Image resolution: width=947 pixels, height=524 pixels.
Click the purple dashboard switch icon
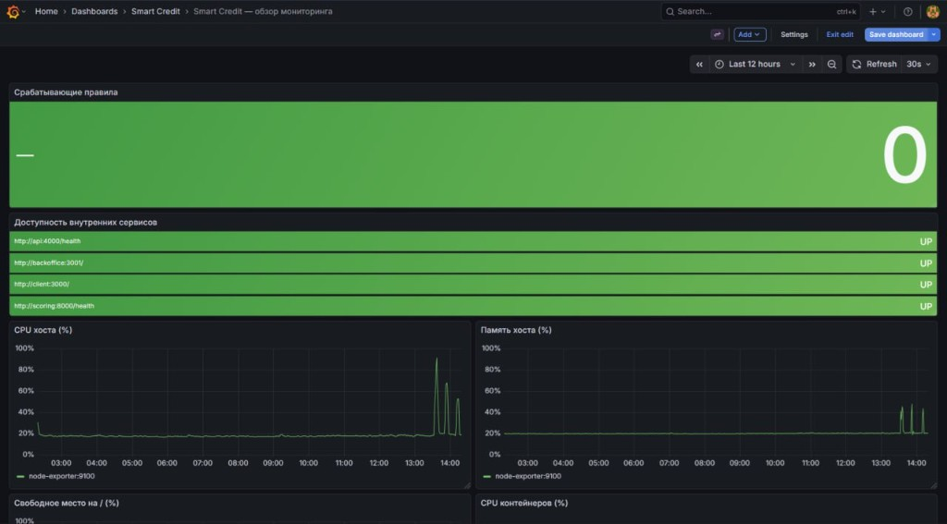(x=717, y=34)
